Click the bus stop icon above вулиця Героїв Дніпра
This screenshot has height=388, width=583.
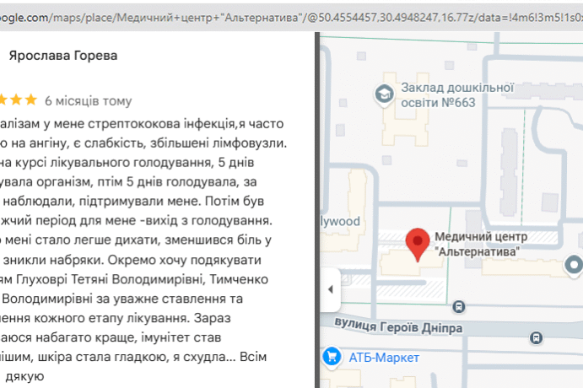[459, 307]
